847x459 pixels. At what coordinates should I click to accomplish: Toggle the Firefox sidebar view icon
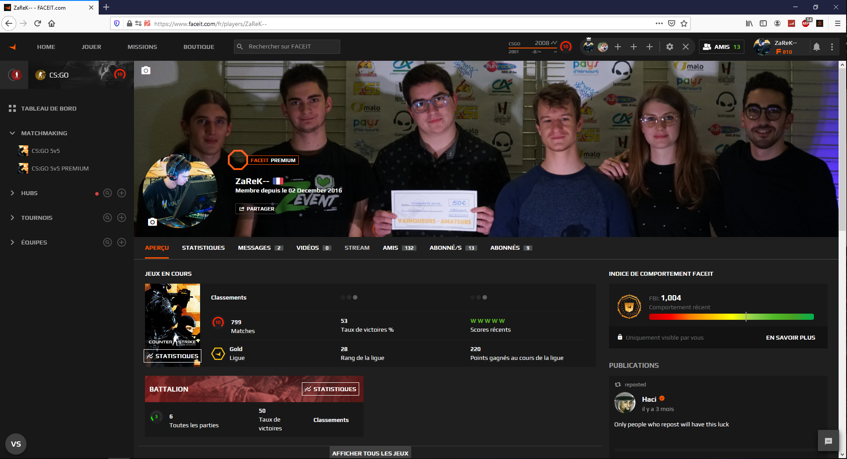763,23
